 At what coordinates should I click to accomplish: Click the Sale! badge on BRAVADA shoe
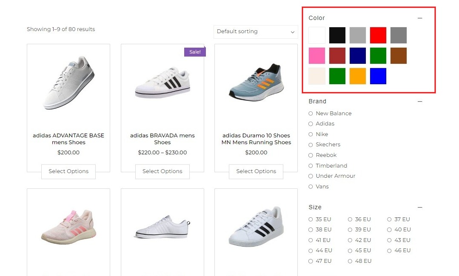195,52
